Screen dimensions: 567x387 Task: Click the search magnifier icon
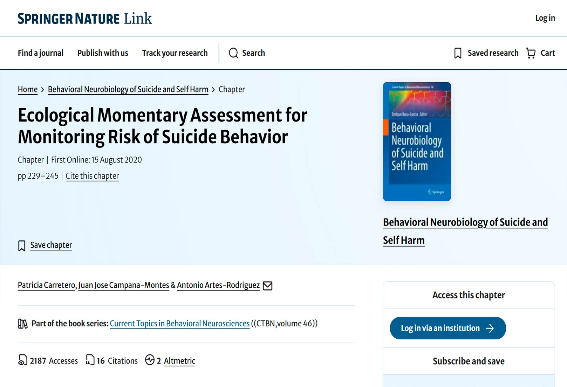pos(233,53)
